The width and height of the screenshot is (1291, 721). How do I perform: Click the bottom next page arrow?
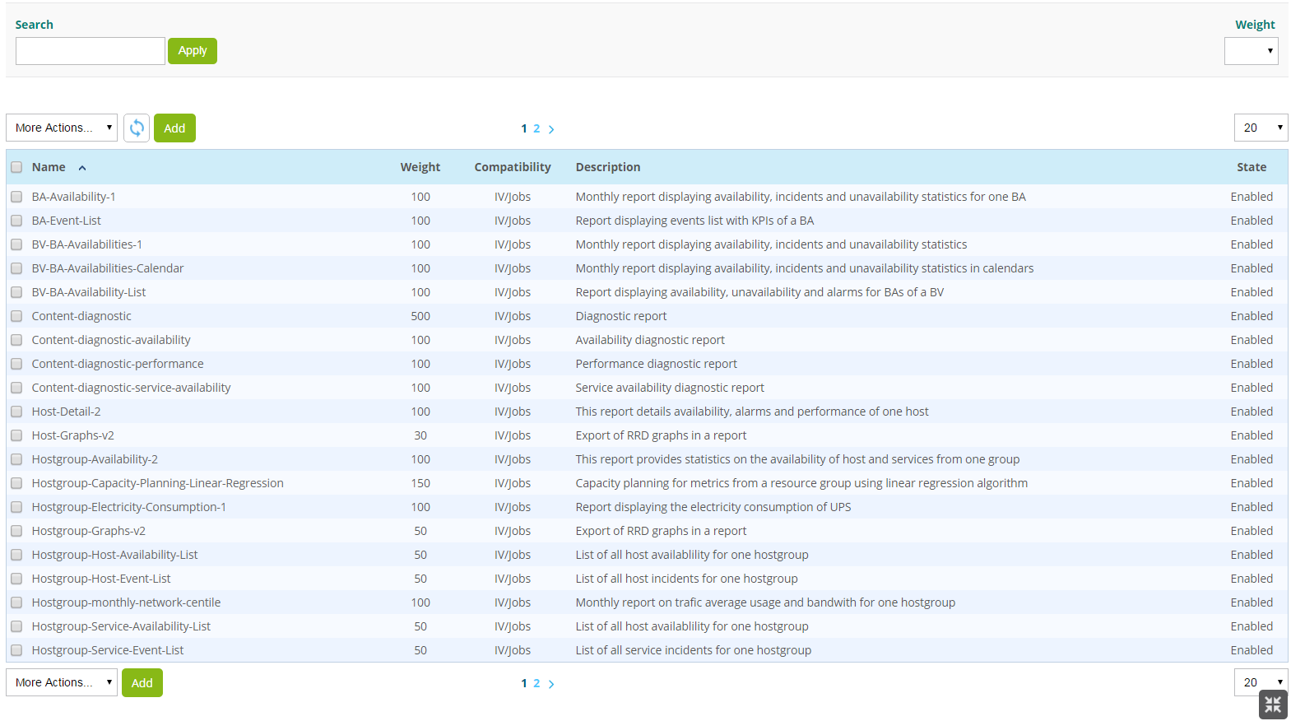551,684
